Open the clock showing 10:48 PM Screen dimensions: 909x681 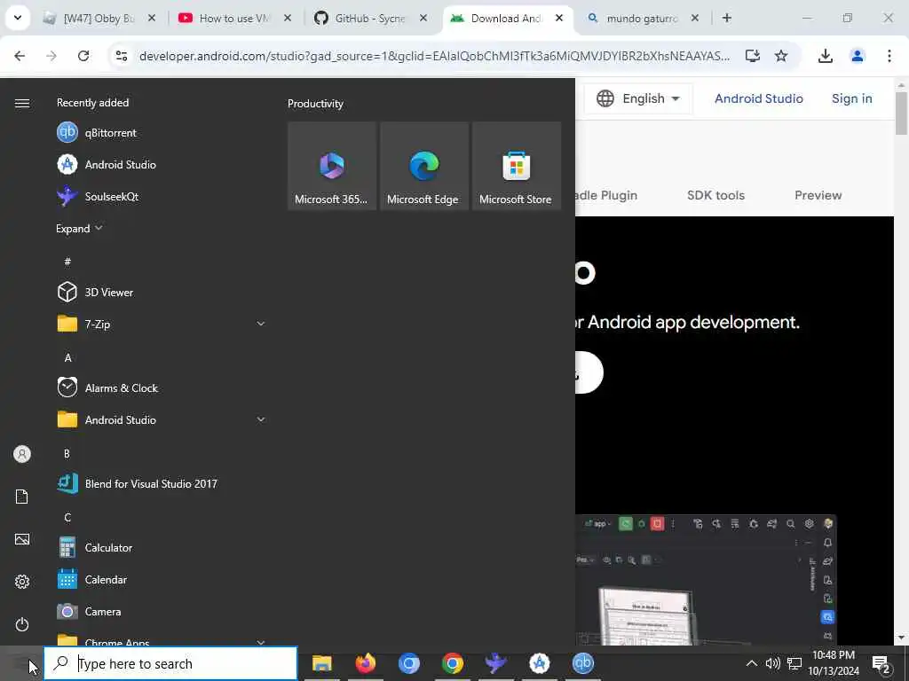click(x=834, y=663)
